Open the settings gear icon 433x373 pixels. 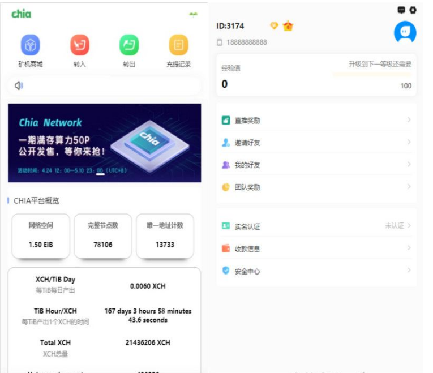[413, 10]
